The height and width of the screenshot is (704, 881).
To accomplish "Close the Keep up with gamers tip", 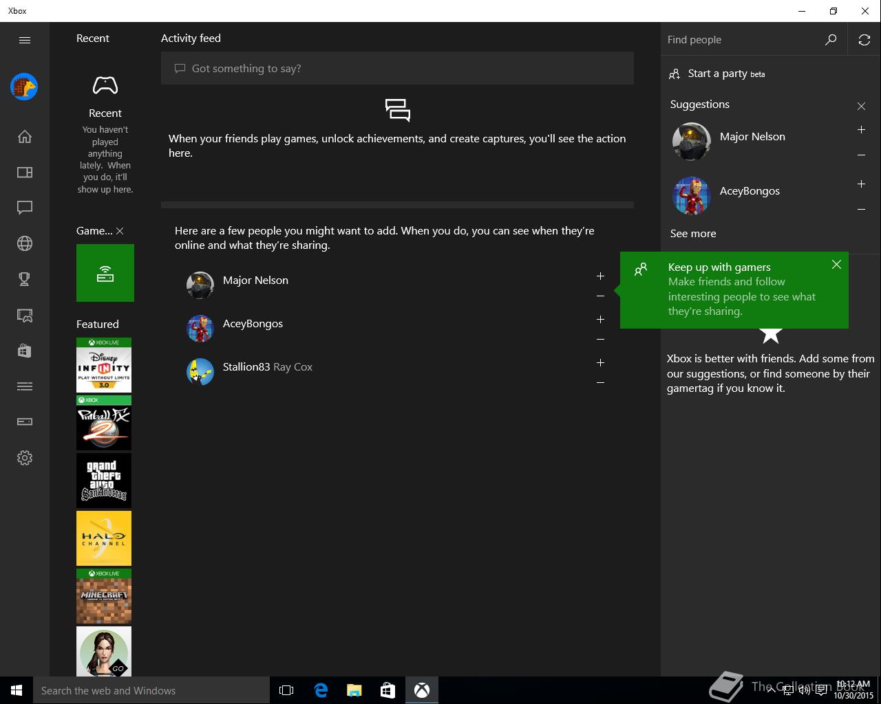I will click(x=836, y=265).
